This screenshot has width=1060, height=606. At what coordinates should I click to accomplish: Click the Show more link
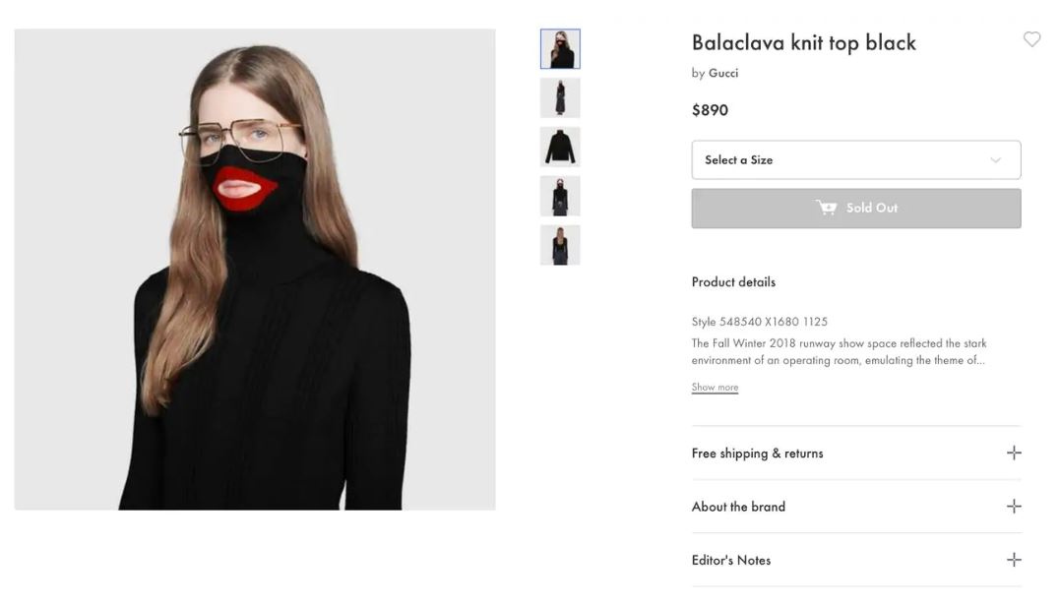[715, 388]
